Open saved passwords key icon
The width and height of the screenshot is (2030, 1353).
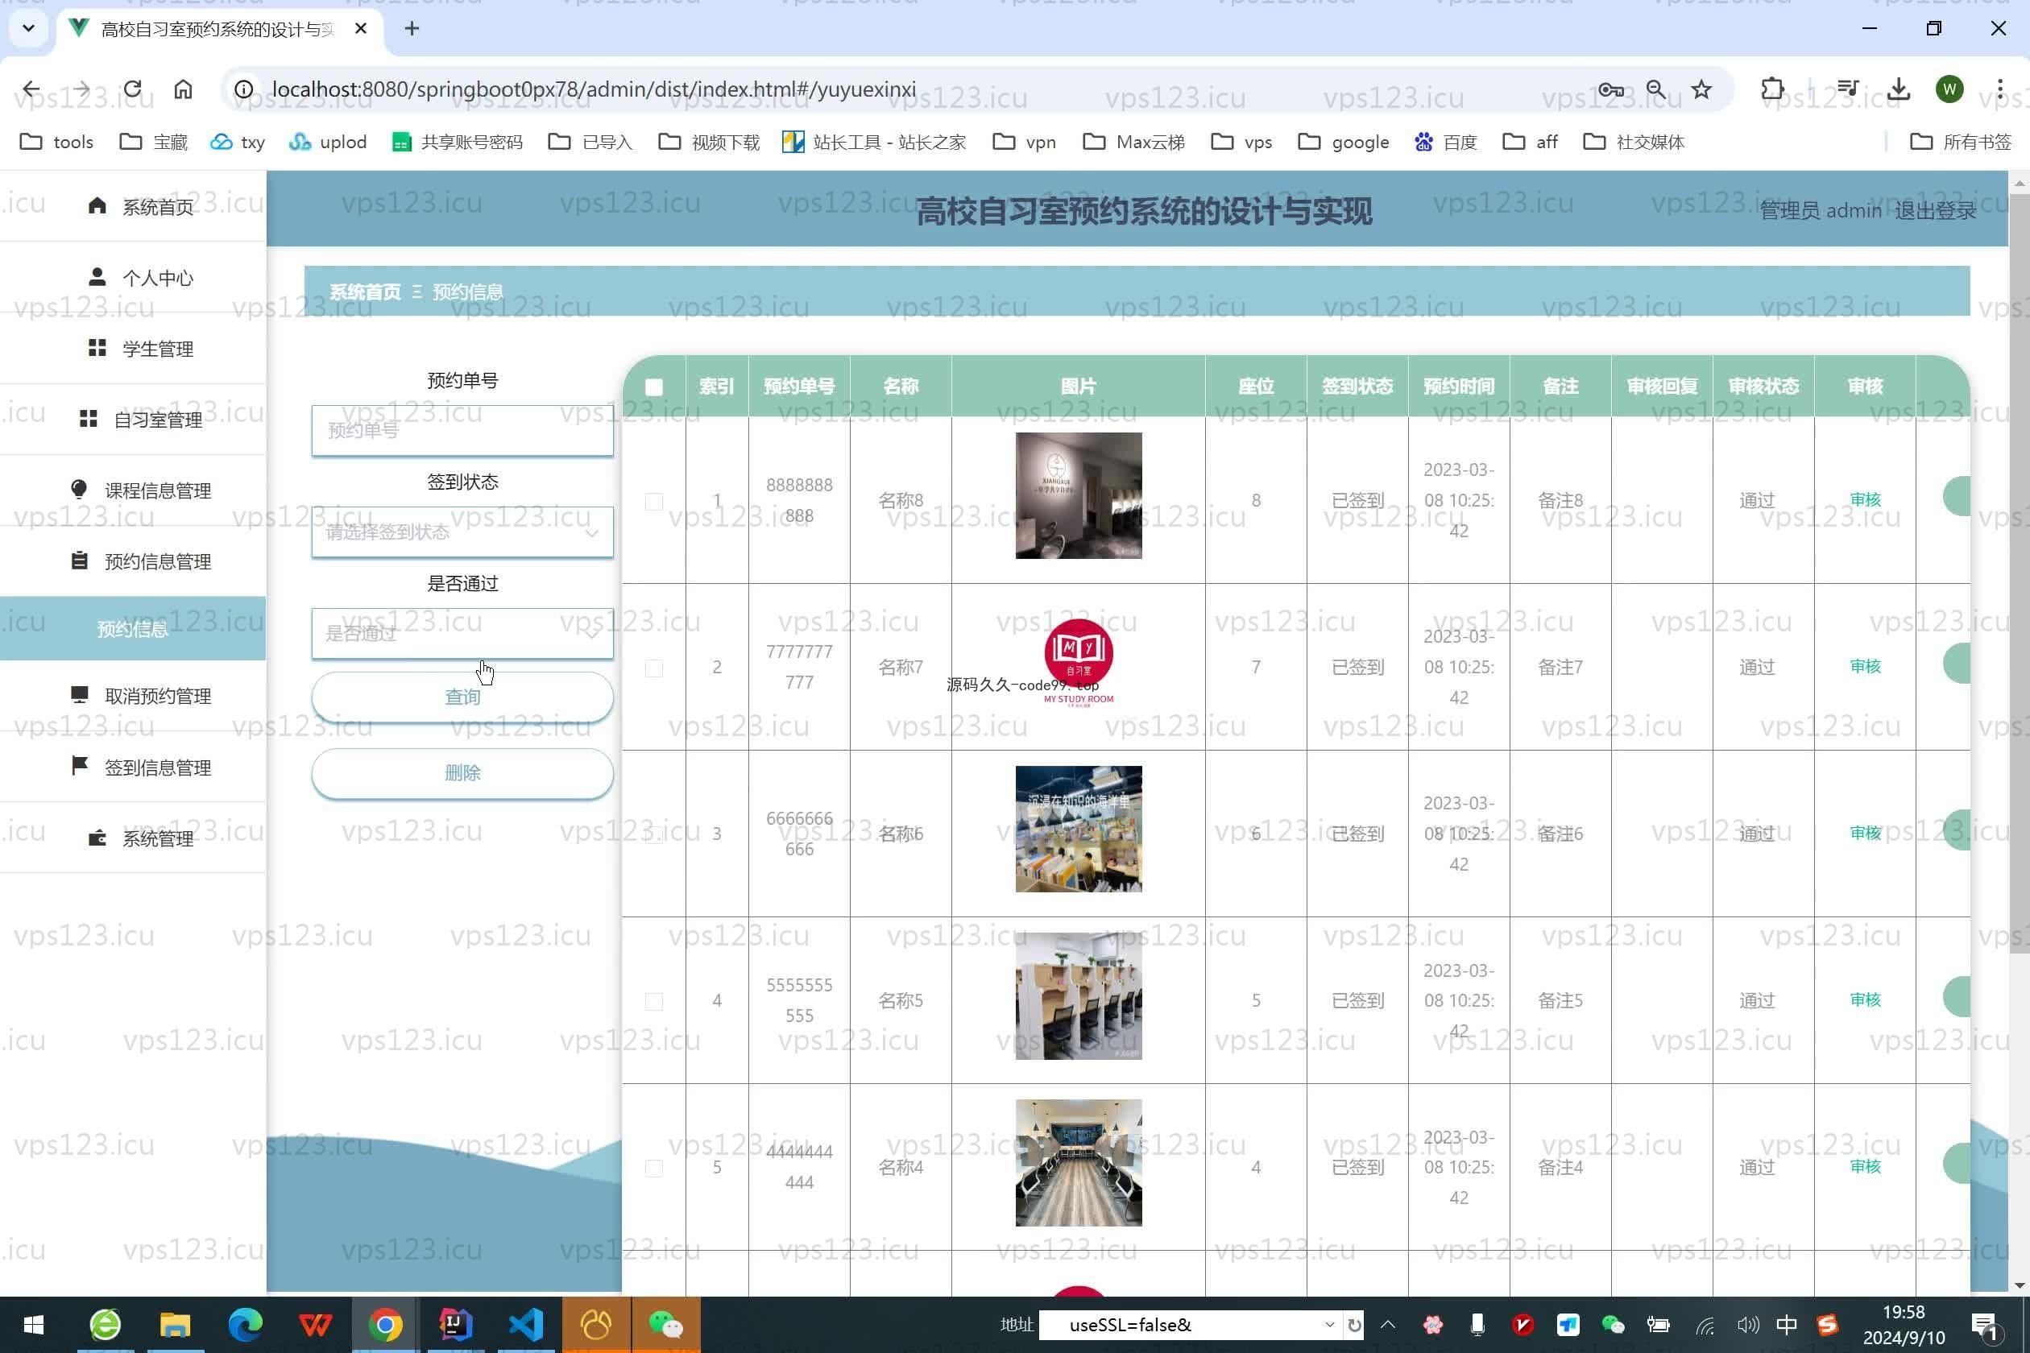click(x=1610, y=89)
